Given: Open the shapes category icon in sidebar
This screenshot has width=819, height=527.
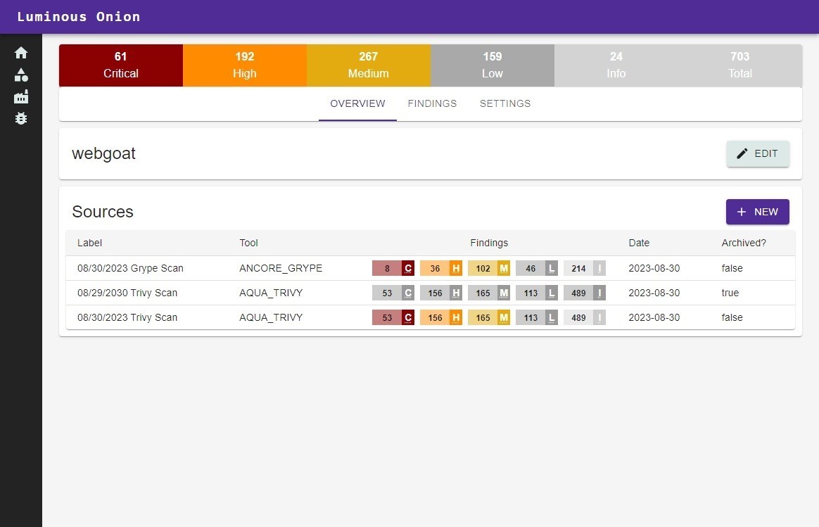Looking at the screenshot, I should coord(21,75).
